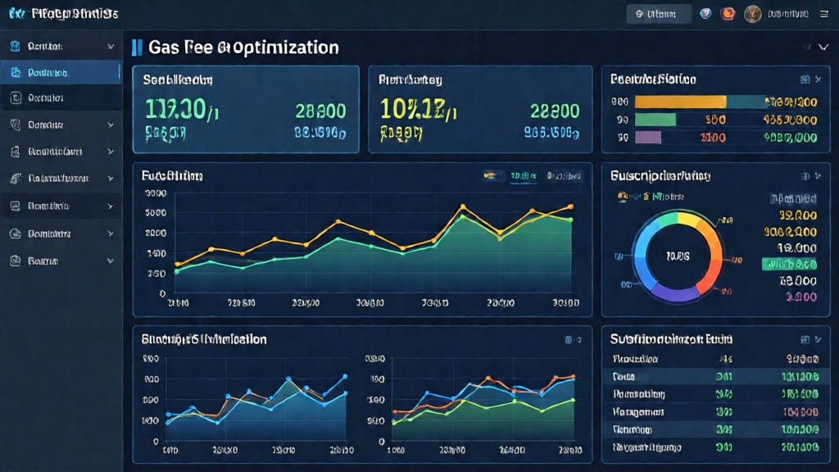Click the blue gem icon in header
The image size is (839, 472).
(x=705, y=14)
